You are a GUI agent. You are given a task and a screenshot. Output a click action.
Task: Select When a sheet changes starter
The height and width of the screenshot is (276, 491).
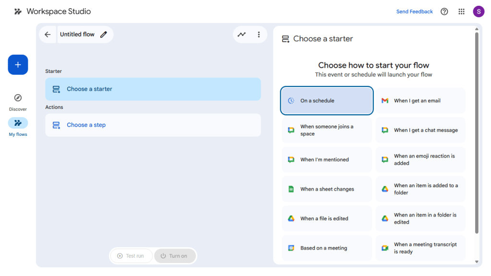326,189
